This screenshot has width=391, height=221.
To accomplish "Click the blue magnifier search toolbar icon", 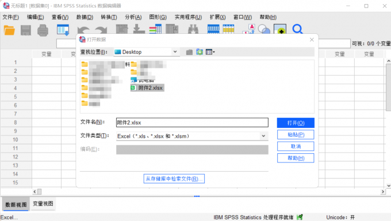I will point(297,29).
